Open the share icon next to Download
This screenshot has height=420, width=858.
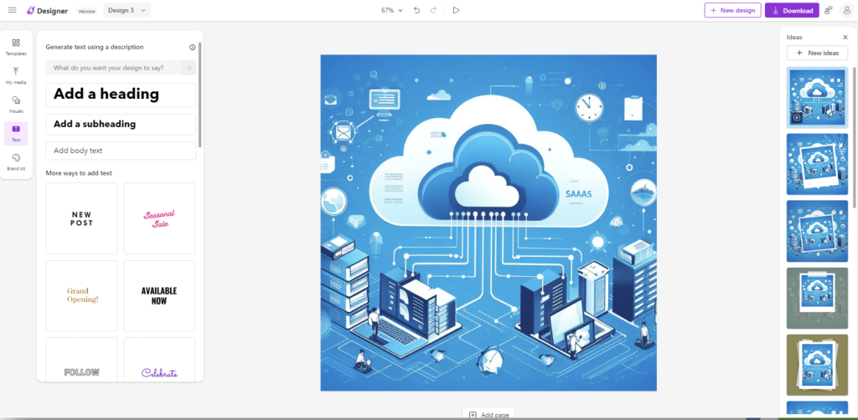pyautogui.click(x=829, y=10)
